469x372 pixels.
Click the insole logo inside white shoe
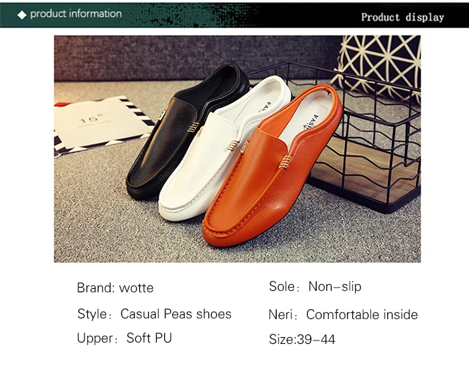pyautogui.click(x=265, y=107)
